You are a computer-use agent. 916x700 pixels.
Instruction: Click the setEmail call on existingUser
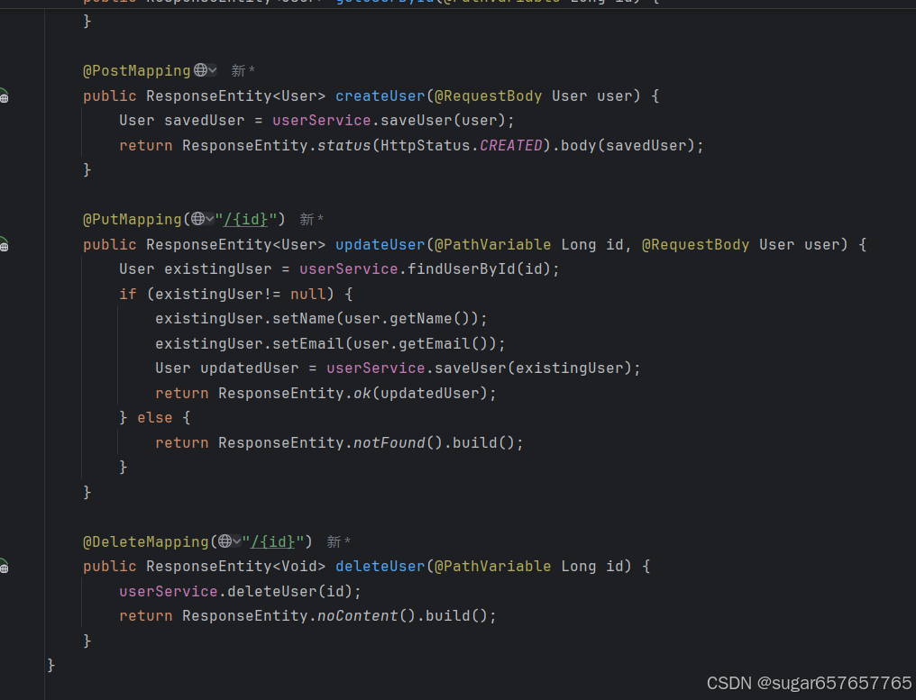[308, 344]
